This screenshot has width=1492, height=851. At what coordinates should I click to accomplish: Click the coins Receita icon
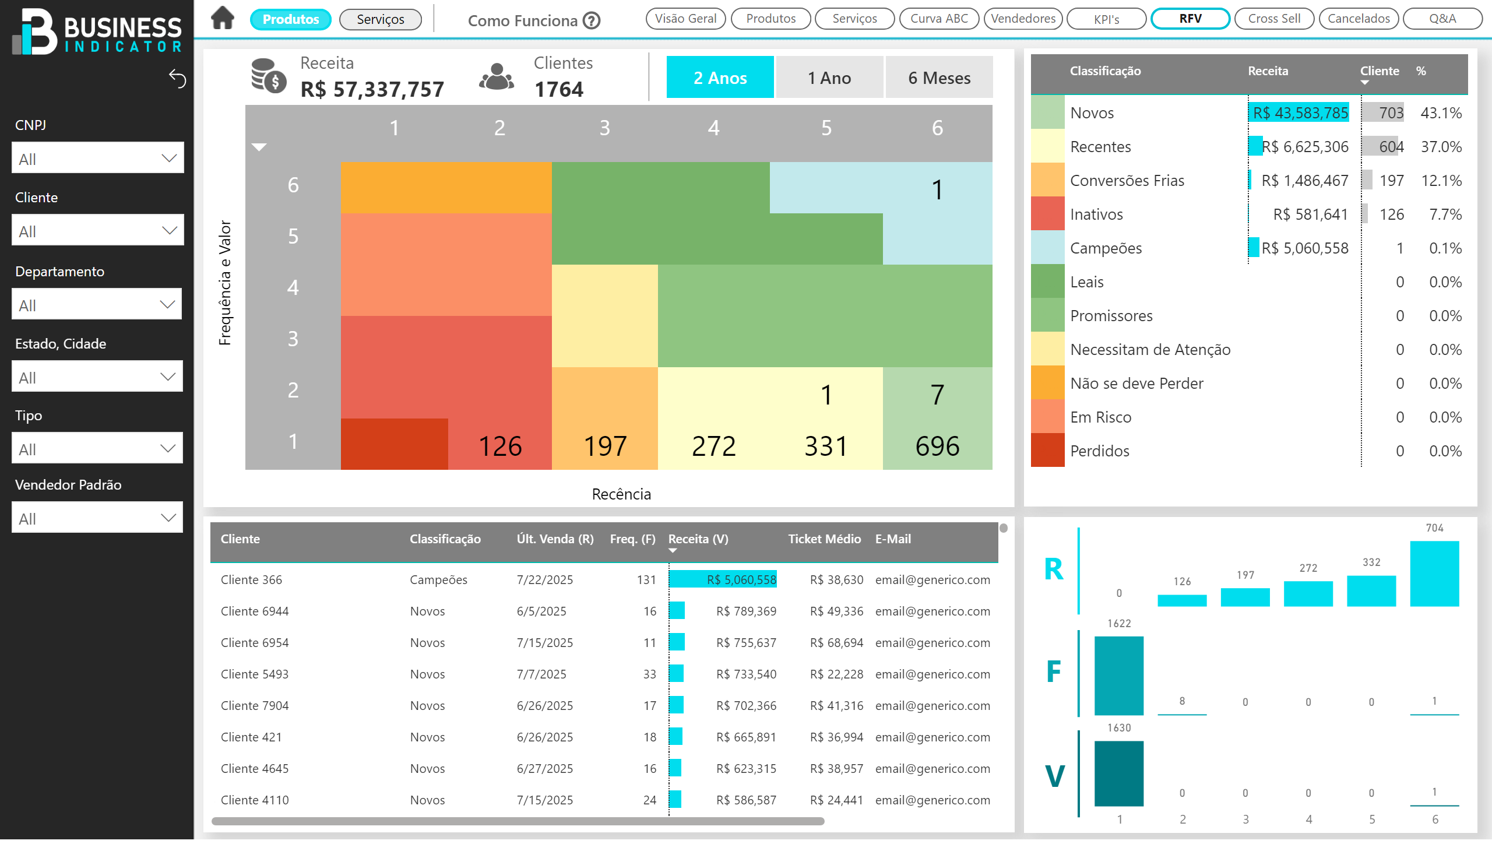(268, 76)
